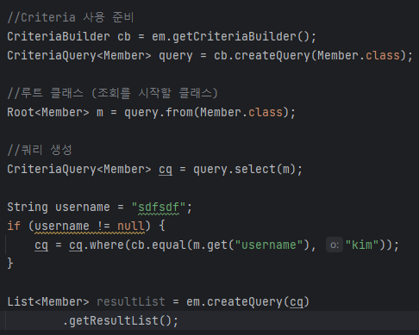Click the "username" string in m.get
Viewport: 419px width, 335px height.
(x=269, y=245)
